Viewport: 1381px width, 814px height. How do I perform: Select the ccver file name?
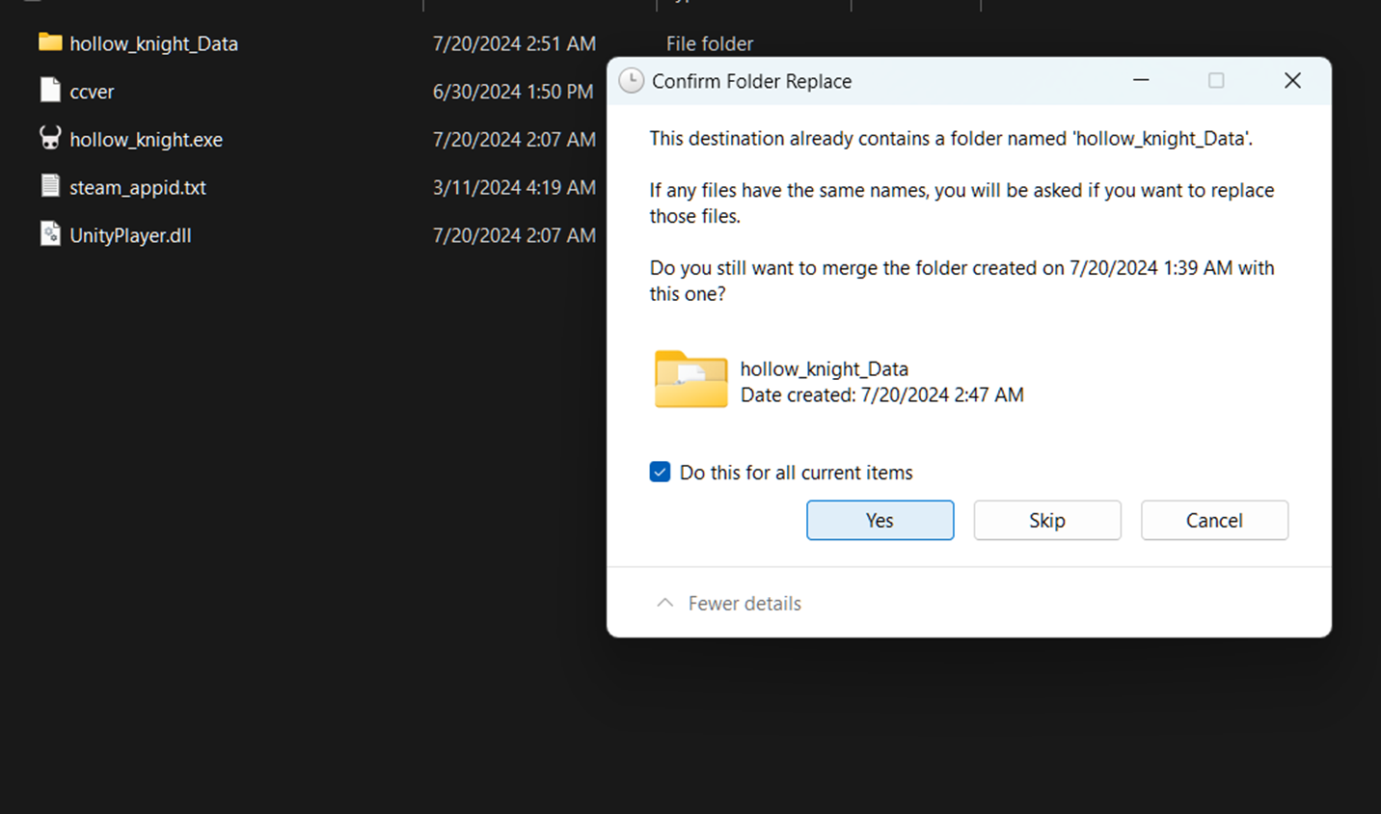(92, 92)
